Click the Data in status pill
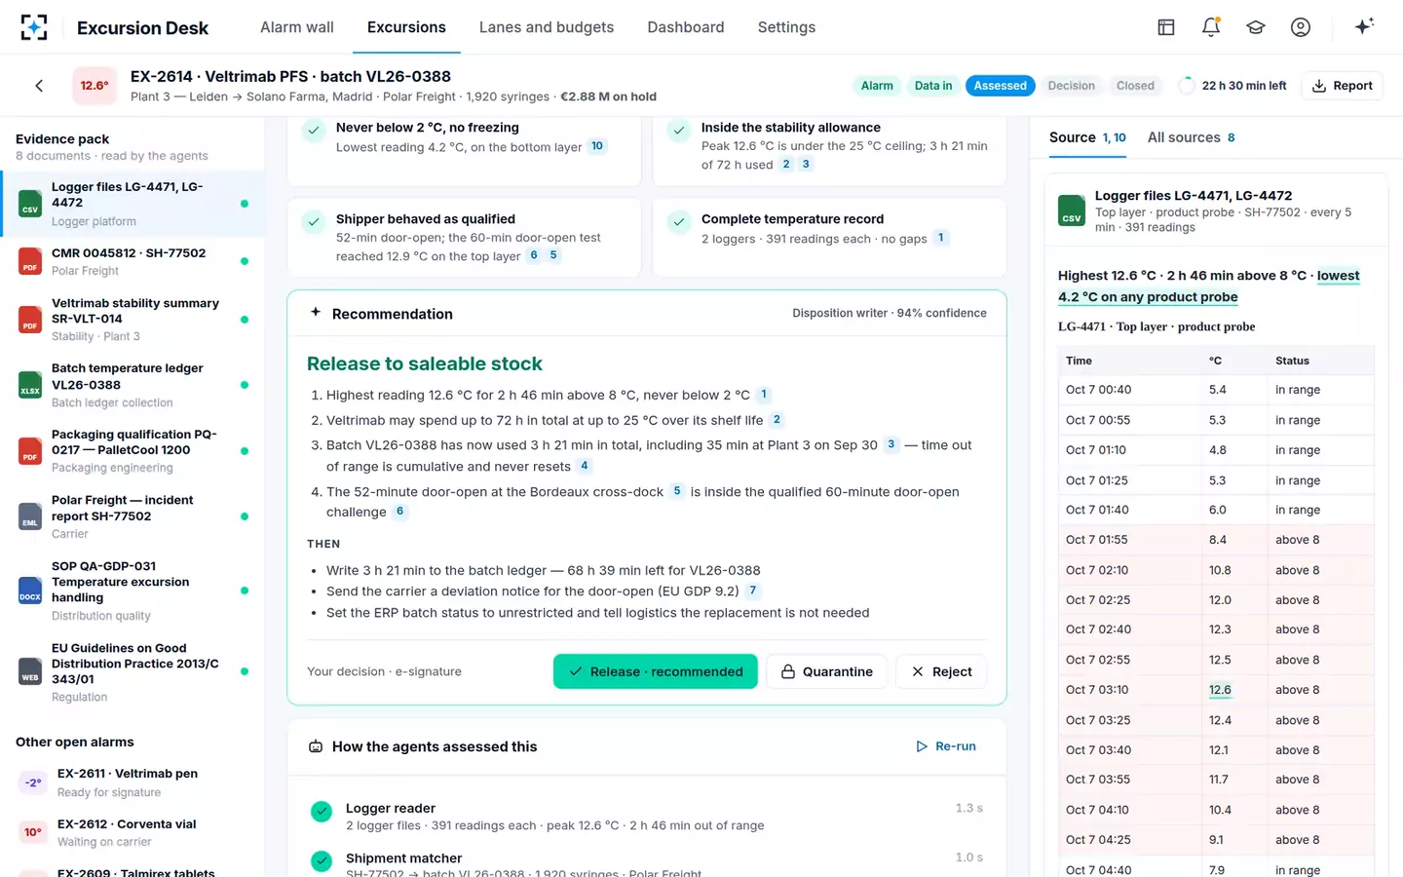 click(933, 86)
